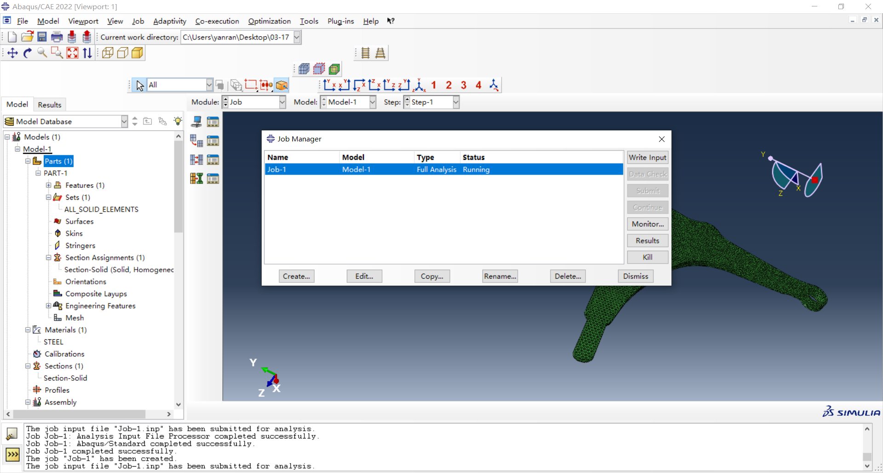883x473 pixels.
Task: Click the Write Input button
Action: 648,158
